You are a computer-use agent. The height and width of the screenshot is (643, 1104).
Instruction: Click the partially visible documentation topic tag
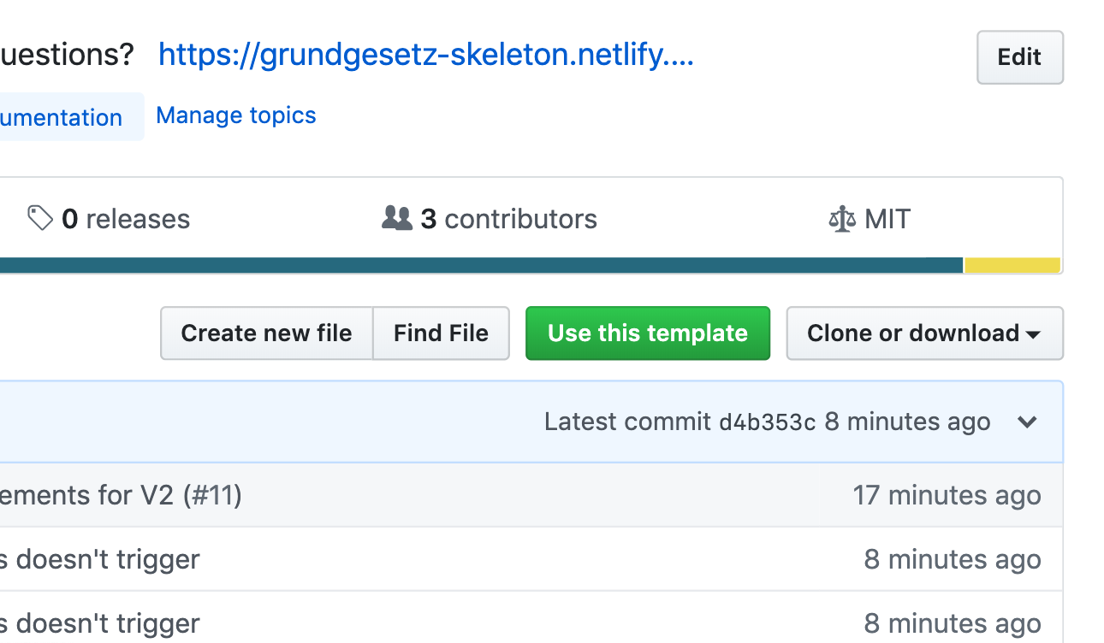pos(62,117)
